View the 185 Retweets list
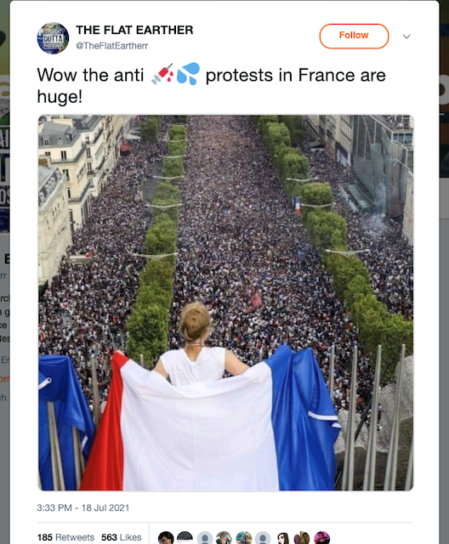Screen dimensions: 449x544 65,537
